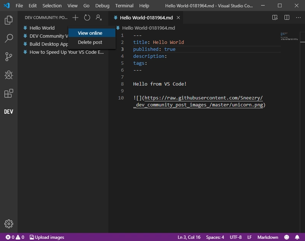Click the DEV COMMUNITY: PO... panel title

tap(46, 18)
